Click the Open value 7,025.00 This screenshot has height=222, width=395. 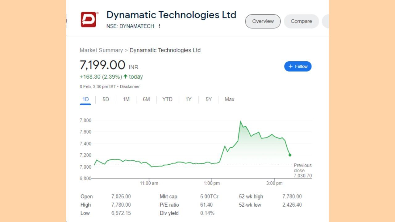[121, 196]
